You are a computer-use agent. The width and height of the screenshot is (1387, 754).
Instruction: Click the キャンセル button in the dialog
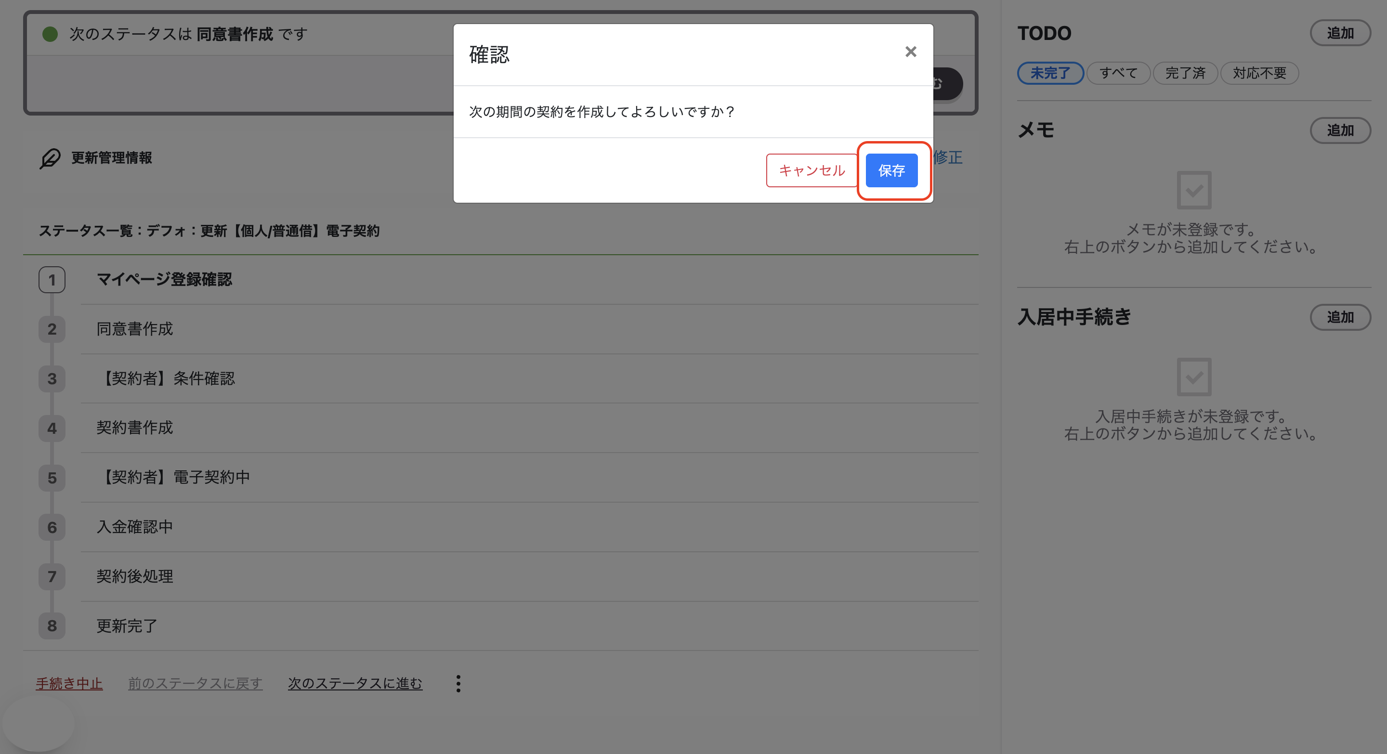tap(811, 170)
